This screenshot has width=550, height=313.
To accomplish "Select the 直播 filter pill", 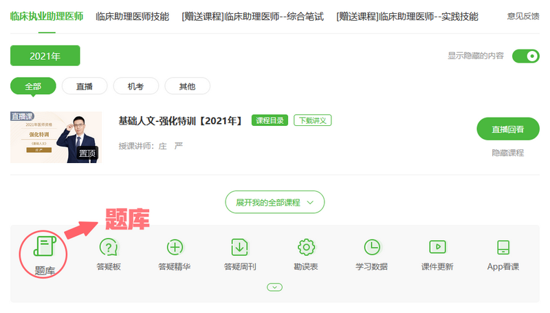I will [85, 86].
